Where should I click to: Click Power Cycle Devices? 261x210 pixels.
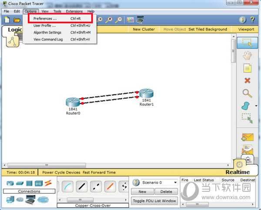coord(61,173)
